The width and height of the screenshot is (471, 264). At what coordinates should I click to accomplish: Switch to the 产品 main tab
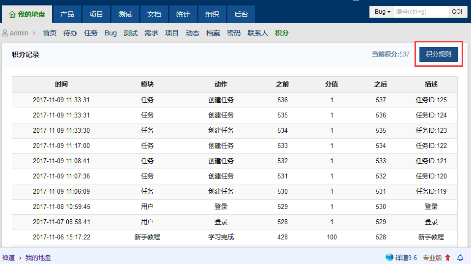click(x=67, y=14)
